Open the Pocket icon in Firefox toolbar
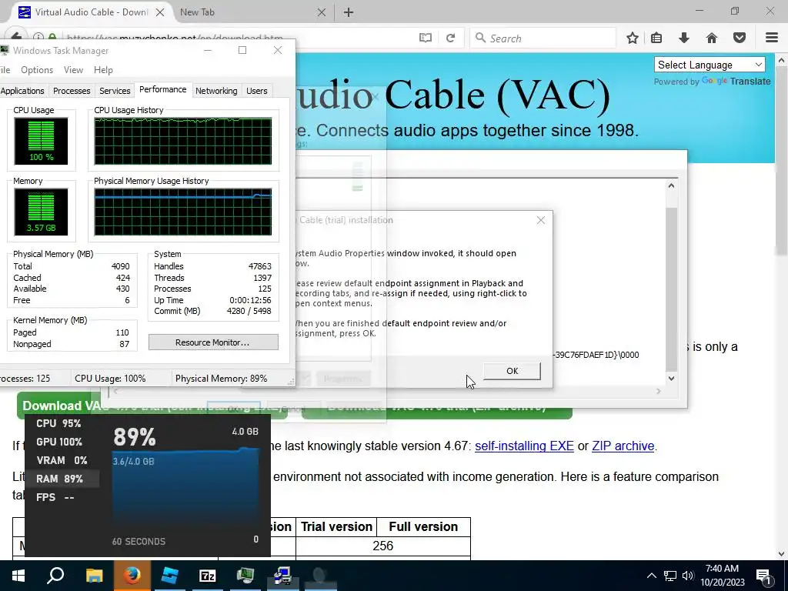Viewport: 788px width, 591px height. point(740,38)
